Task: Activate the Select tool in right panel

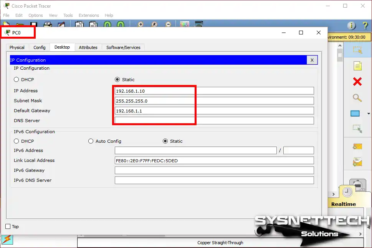Action: (357, 50)
